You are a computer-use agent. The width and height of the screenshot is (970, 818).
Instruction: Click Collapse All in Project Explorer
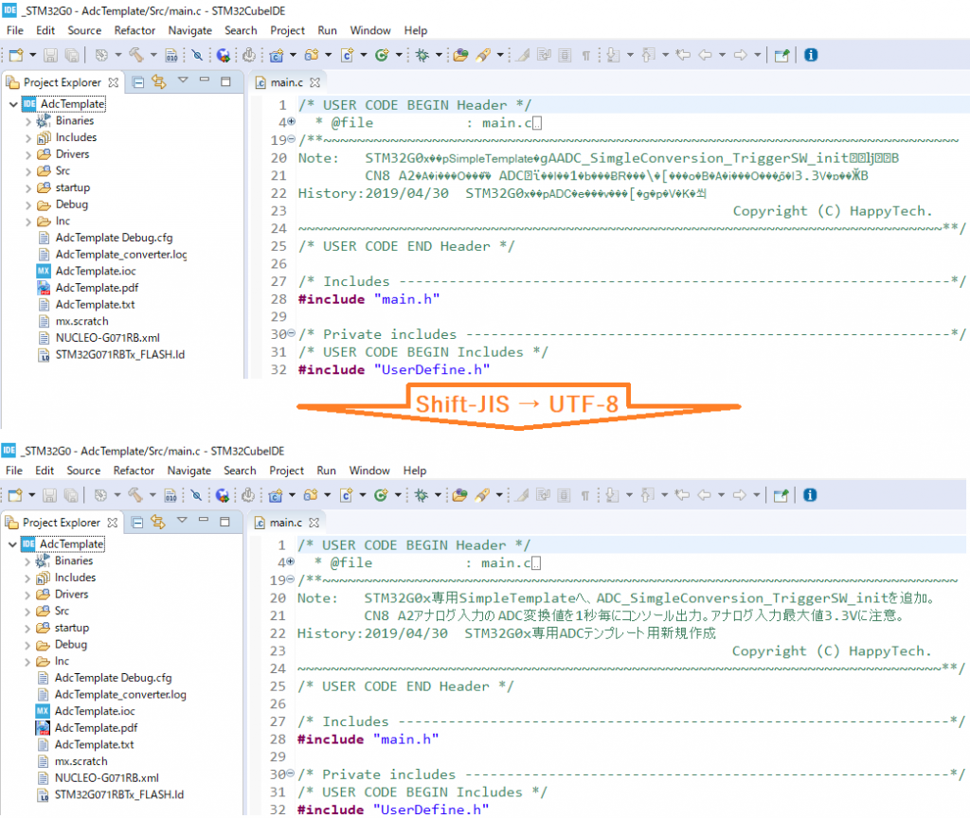pos(137,82)
